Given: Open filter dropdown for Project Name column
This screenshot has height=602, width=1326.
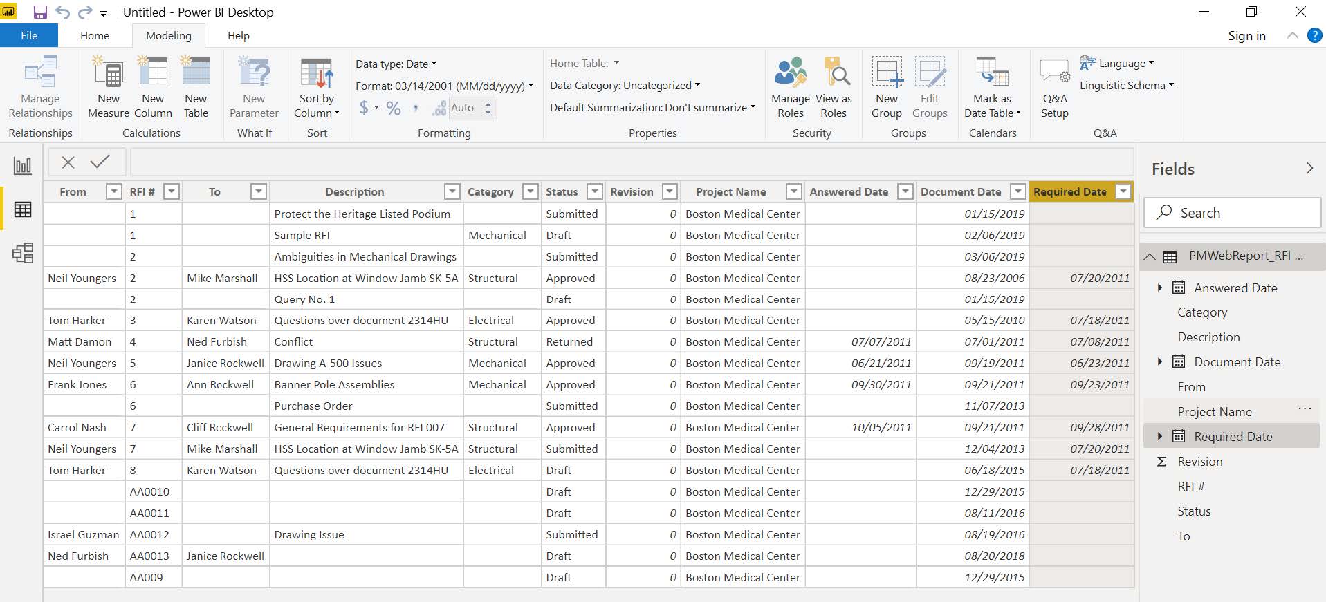Looking at the screenshot, I should click(x=794, y=191).
